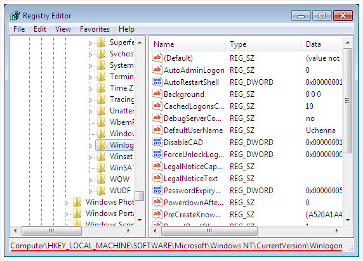The height and width of the screenshot is (261, 363).
Task: Click the DefaultUserName string icon
Action: (x=157, y=130)
